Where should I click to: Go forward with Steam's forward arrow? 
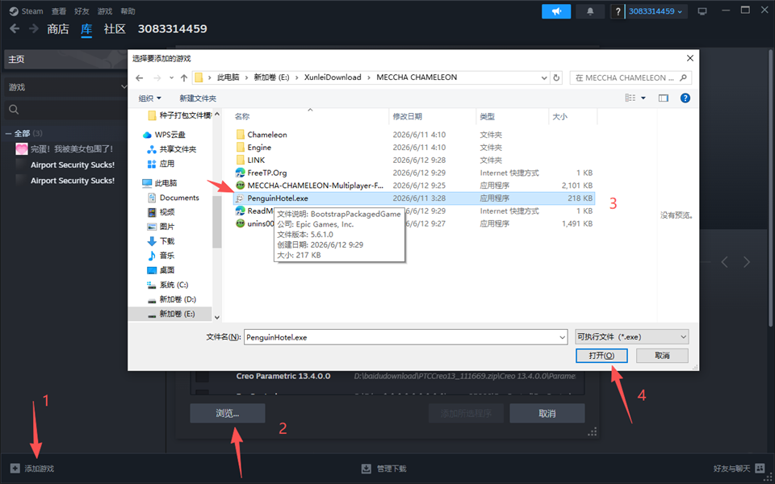[34, 29]
